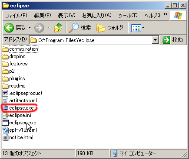Open the お気に入り(A) menu
Screen dimensions: 189x159
tap(97, 15)
